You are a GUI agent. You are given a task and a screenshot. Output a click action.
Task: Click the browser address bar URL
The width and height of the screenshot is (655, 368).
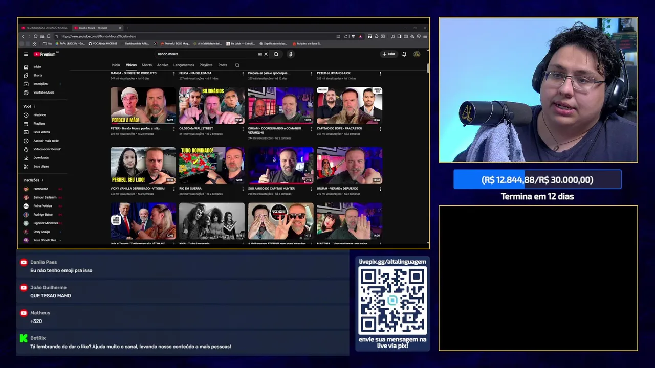point(99,36)
